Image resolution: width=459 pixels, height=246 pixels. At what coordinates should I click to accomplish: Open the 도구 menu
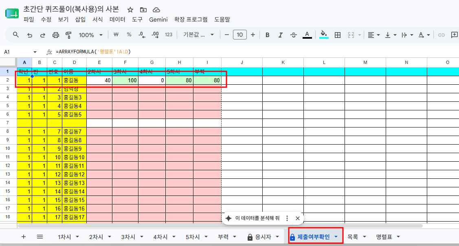pos(137,20)
